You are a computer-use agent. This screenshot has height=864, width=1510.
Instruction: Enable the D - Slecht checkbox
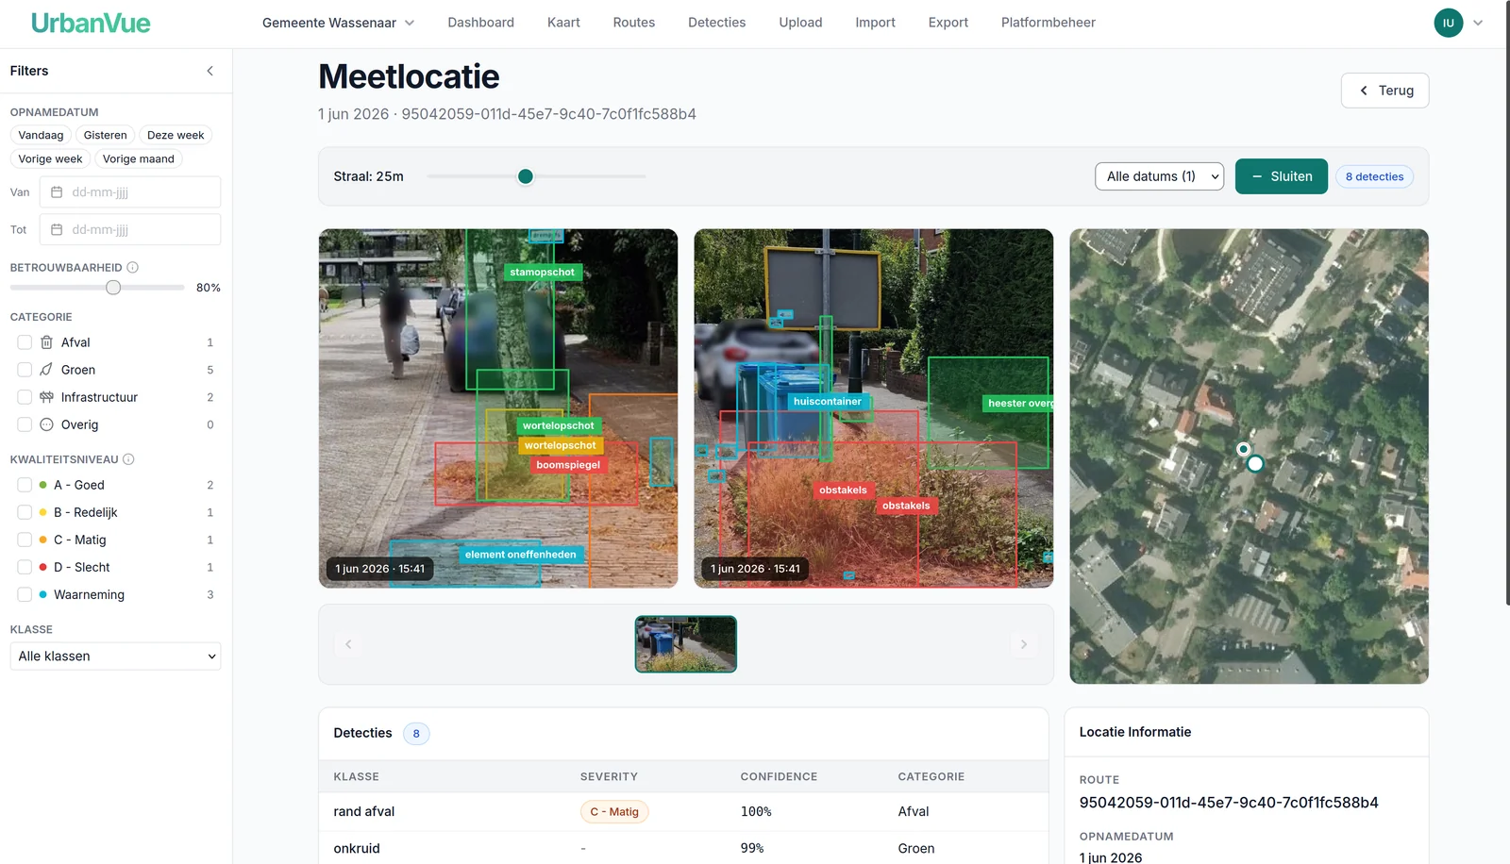25,567
